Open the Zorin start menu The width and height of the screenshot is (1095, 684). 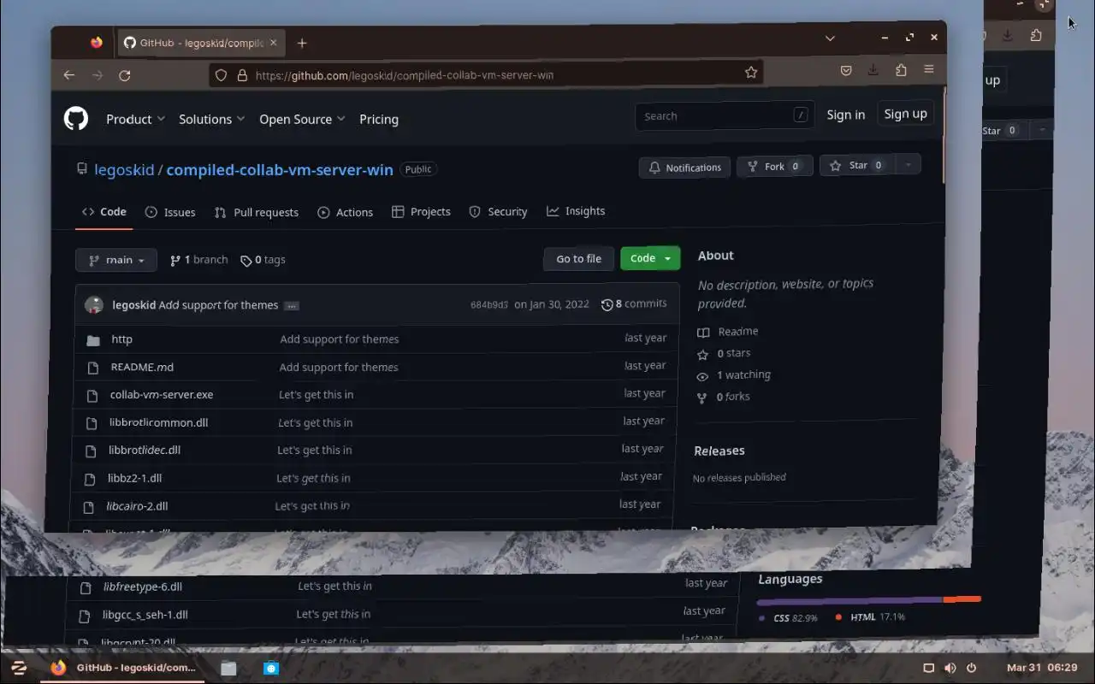click(19, 668)
